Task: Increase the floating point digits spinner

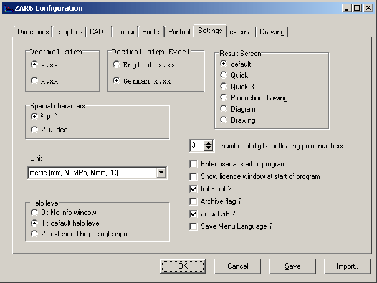Action: click(209, 143)
